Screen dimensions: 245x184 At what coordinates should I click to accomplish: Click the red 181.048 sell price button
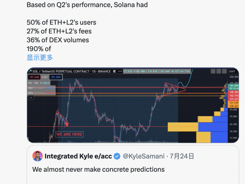click(34, 77)
